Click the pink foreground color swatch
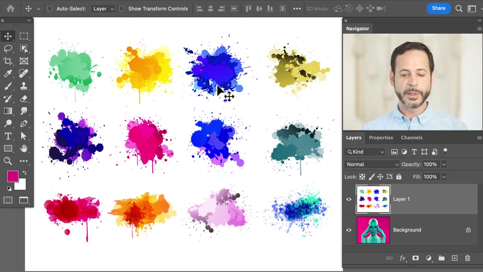The height and width of the screenshot is (272, 483). (12, 176)
